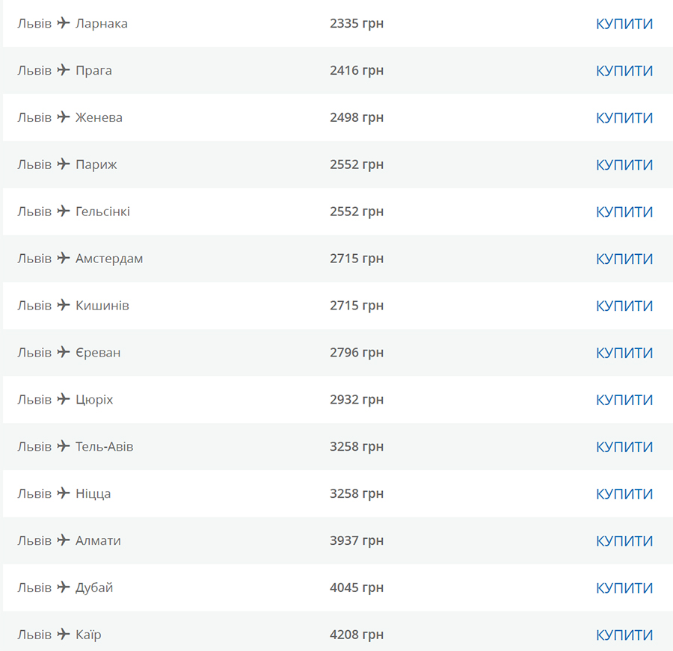
Task: Click КУПИТИ in the Ніцца row
Action: (624, 494)
